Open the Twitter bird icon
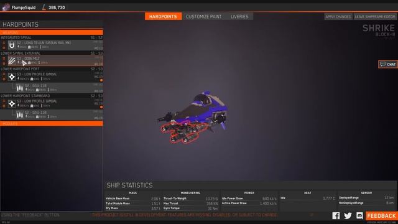Viewport: 398px width, 224px height. [348, 216]
